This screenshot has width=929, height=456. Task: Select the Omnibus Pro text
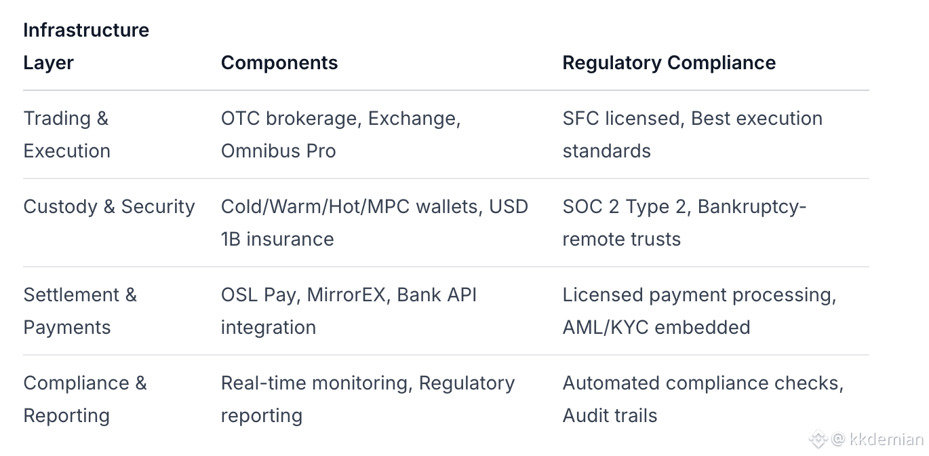point(278,151)
